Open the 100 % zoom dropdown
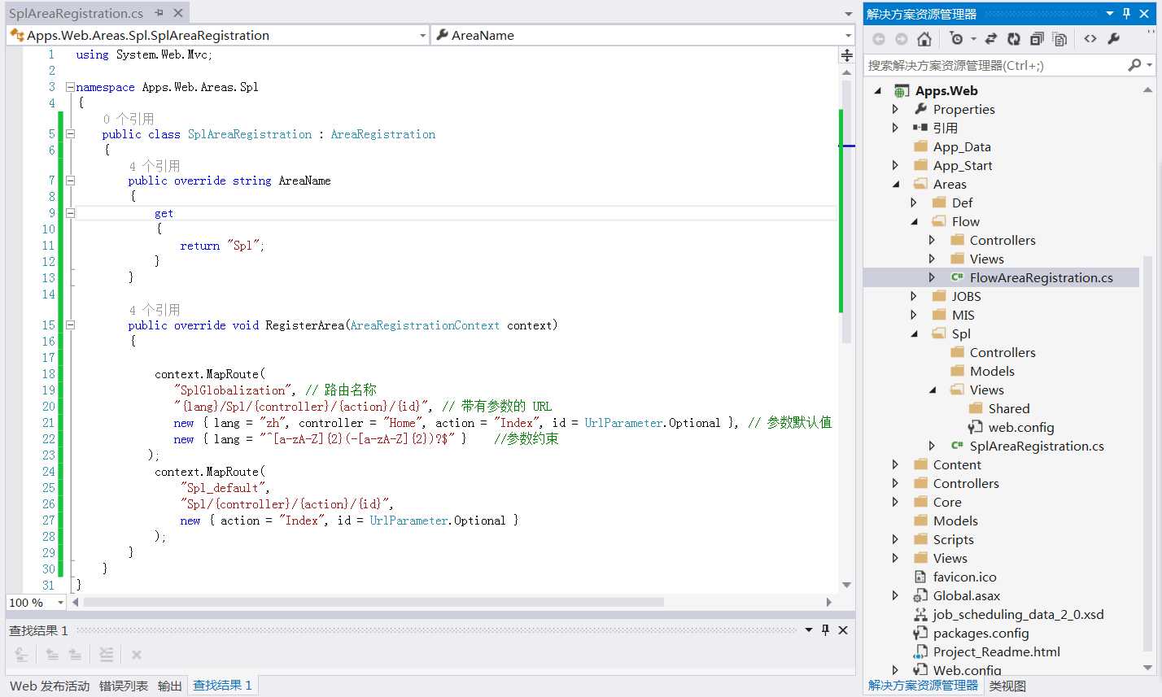This screenshot has width=1162, height=697. (60, 603)
